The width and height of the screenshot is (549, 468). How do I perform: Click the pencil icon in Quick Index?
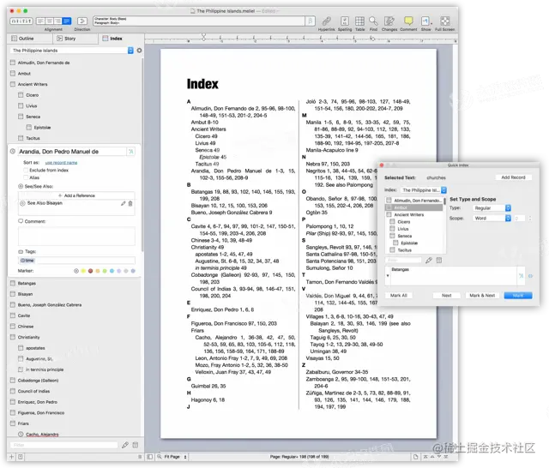click(429, 261)
